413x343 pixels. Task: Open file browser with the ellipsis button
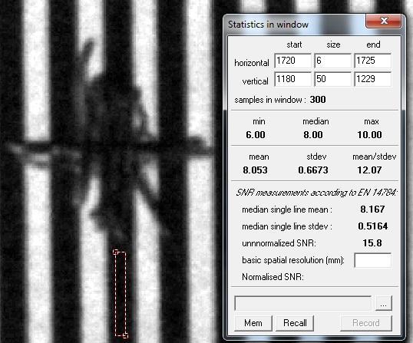tap(384, 304)
